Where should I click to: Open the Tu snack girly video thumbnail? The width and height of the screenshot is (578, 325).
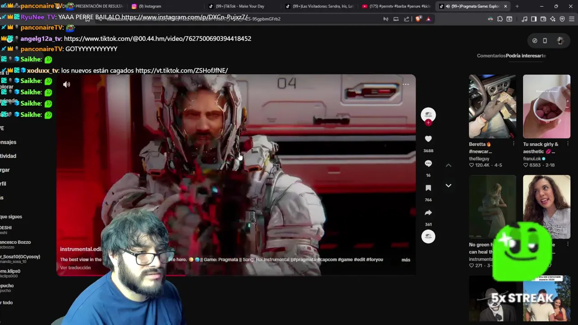pos(546,107)
